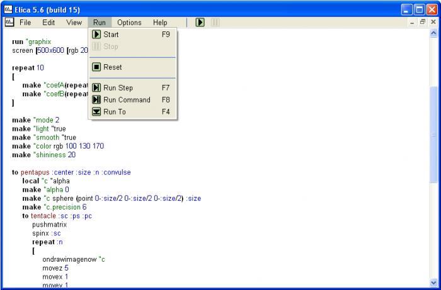The image size is (441, 290).
Task: Click the 'movex 1' line
Action: click(55, 277)
